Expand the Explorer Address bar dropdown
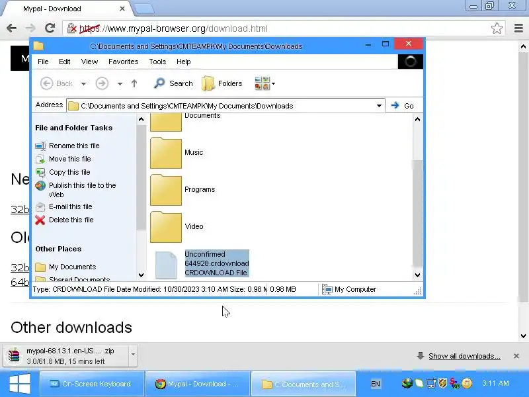529x397 pixels. (379, 106)
